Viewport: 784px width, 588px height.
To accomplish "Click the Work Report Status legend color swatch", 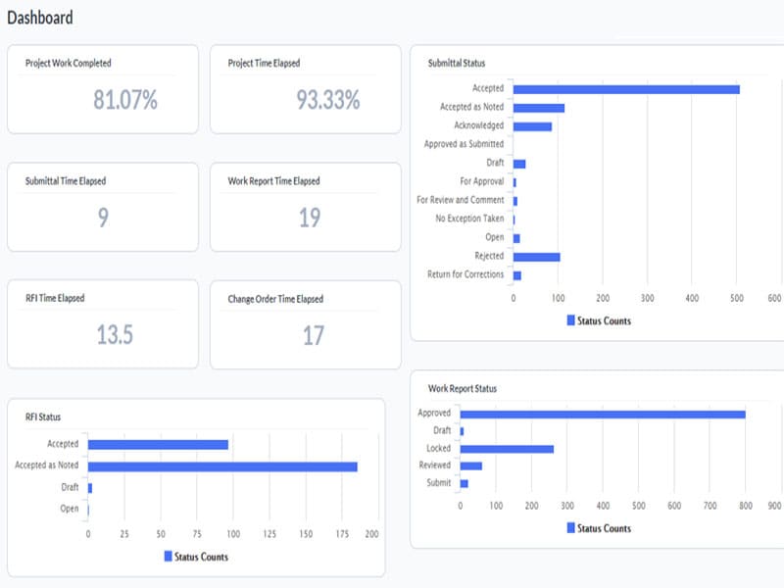I will coord(571,527).
